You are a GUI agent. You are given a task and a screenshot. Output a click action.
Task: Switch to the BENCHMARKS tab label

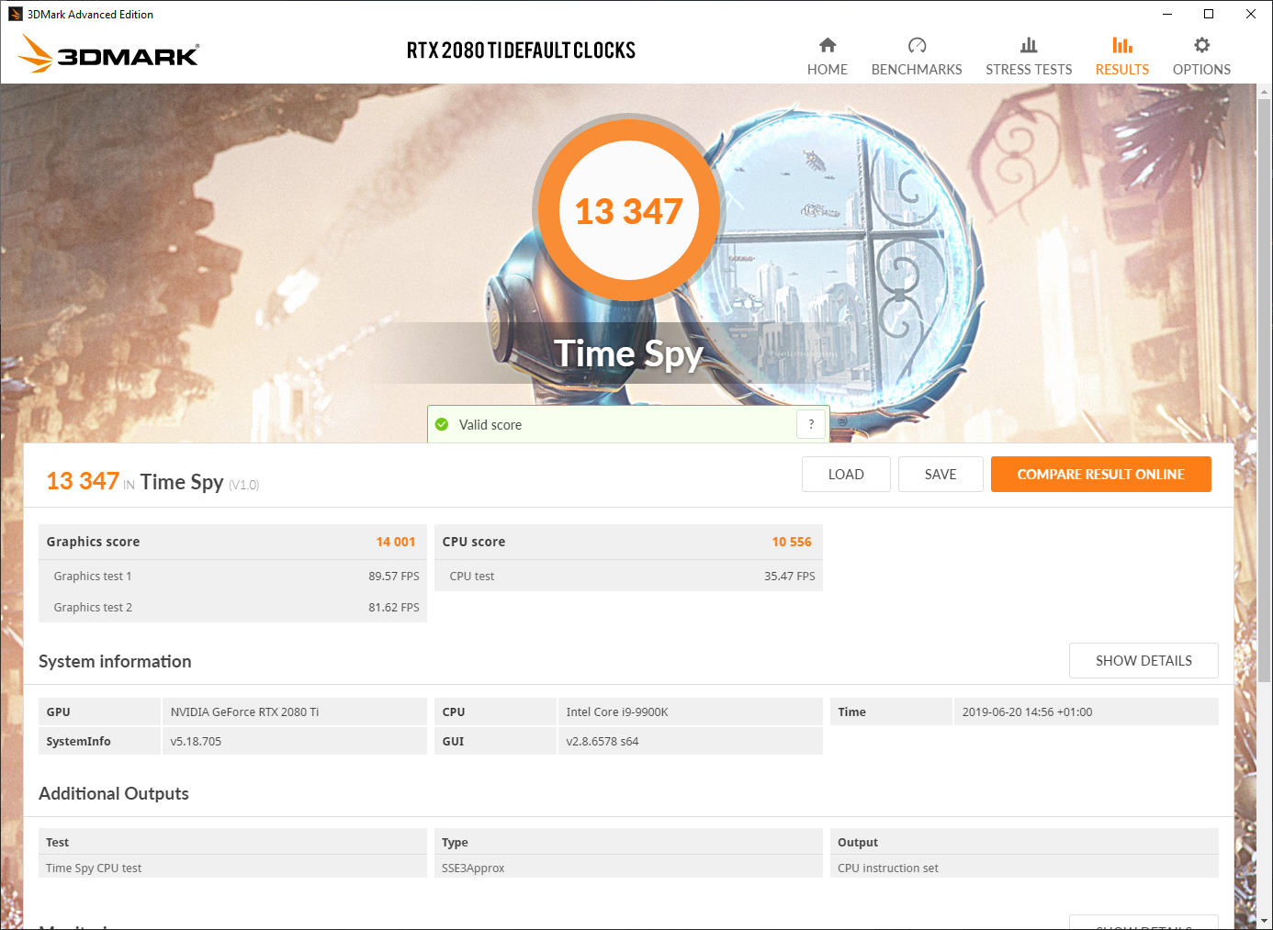(917, 70)
